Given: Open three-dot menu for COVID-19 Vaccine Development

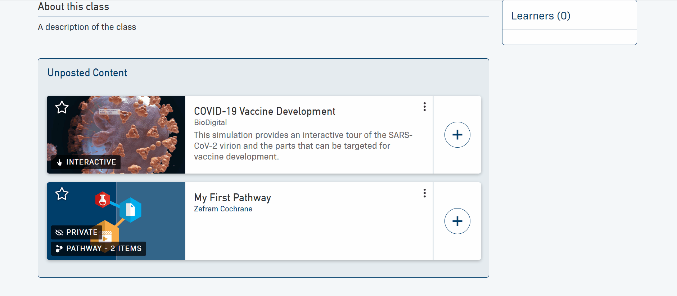Looking at the screenshot, I should [425, 107].
